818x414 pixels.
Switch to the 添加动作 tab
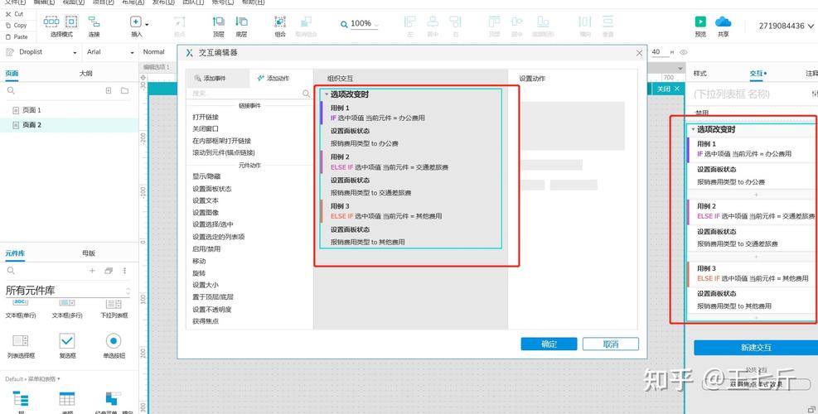click(x=281, y=78)
